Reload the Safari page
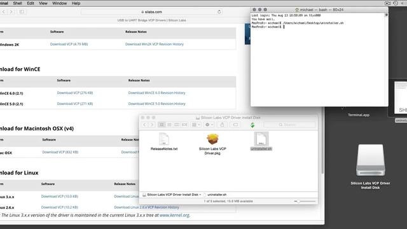Viewport: 407px width, 229px height. coord(219,12)
